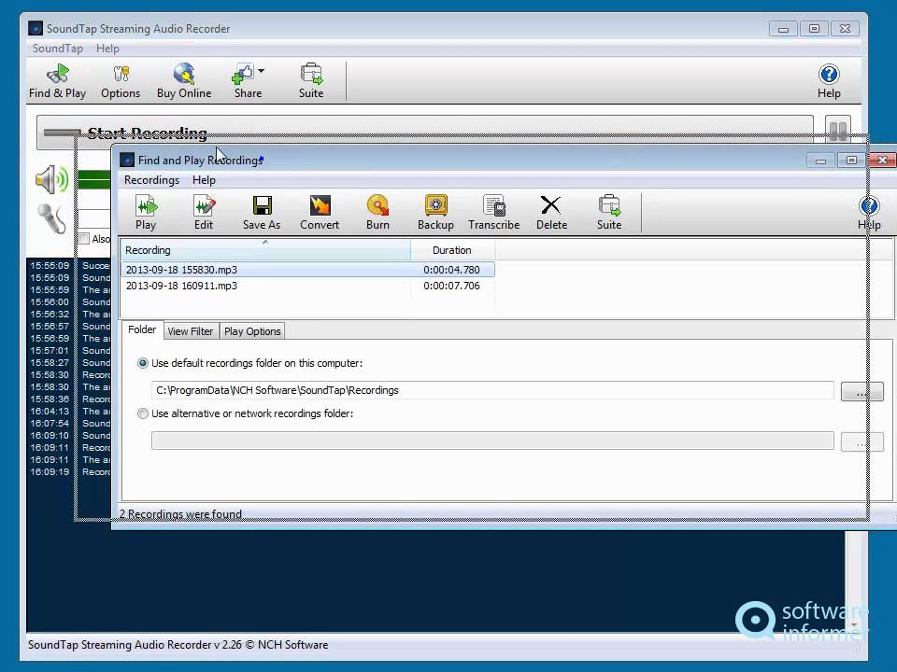Switch to the View Filter tab
The image size is (897, 672).
click(191, 331)
